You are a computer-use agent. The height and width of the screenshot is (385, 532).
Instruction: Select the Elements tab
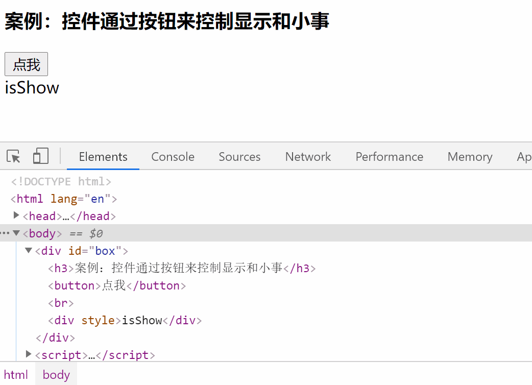[103, 157]
